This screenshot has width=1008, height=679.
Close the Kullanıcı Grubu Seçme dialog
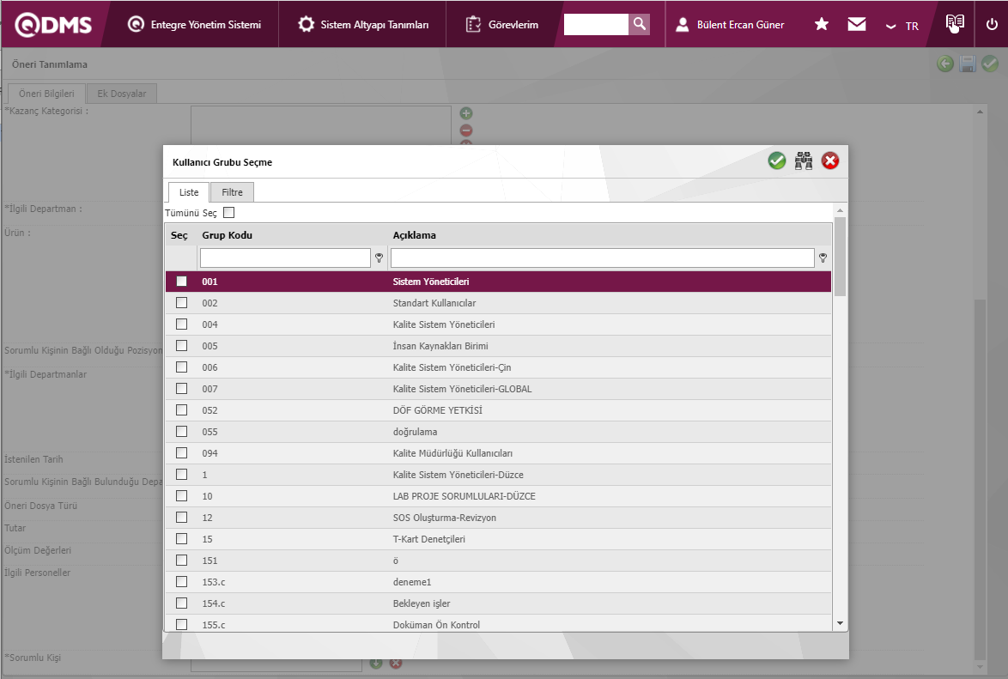tap(830, 161)
